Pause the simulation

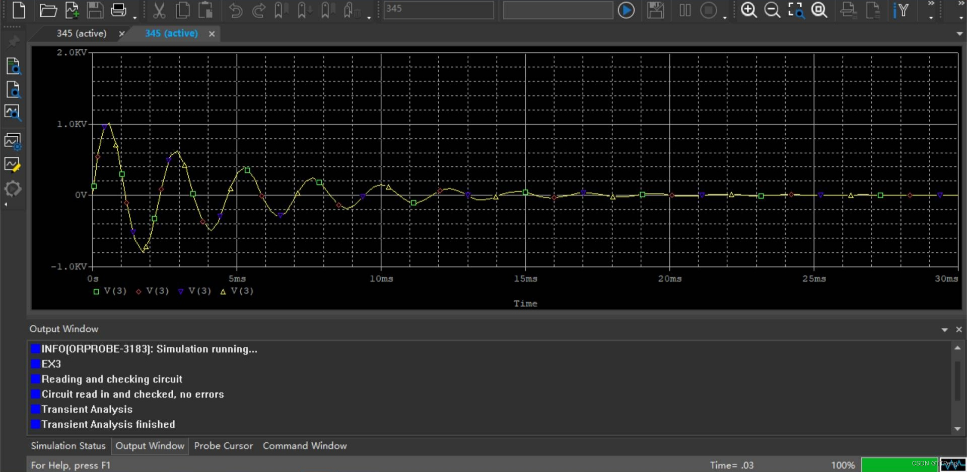pos(685,10)
